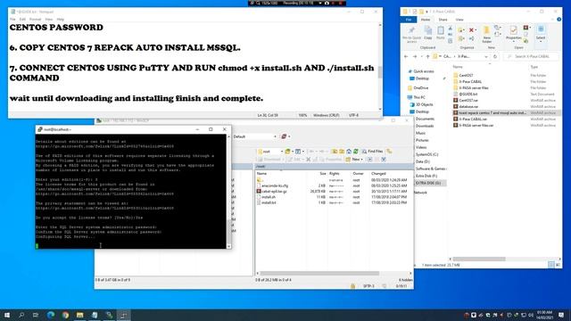The image size is (571, 321).
Task: Open Notepad View menu
Action: pyautogui.click(x=49, y=20)
